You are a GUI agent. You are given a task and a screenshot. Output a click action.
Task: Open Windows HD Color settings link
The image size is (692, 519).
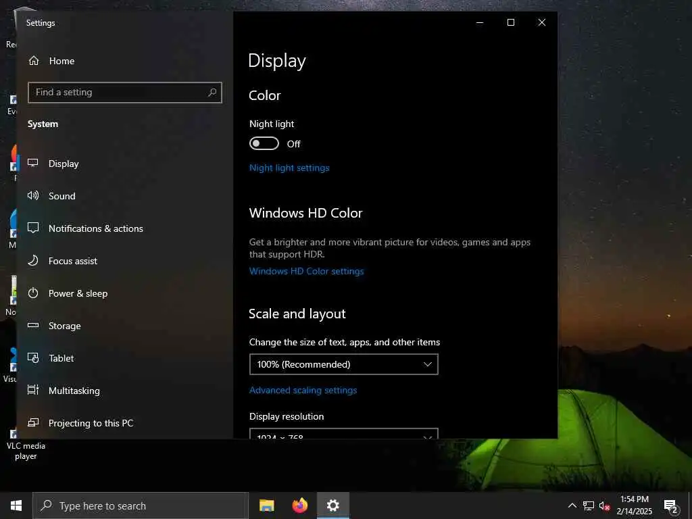point(306,272)
